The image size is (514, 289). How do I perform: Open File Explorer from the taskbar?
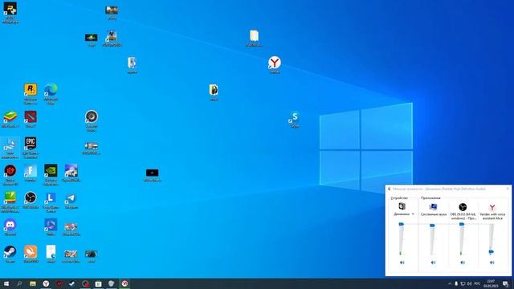pyautogui.click(x=33, y=283)
